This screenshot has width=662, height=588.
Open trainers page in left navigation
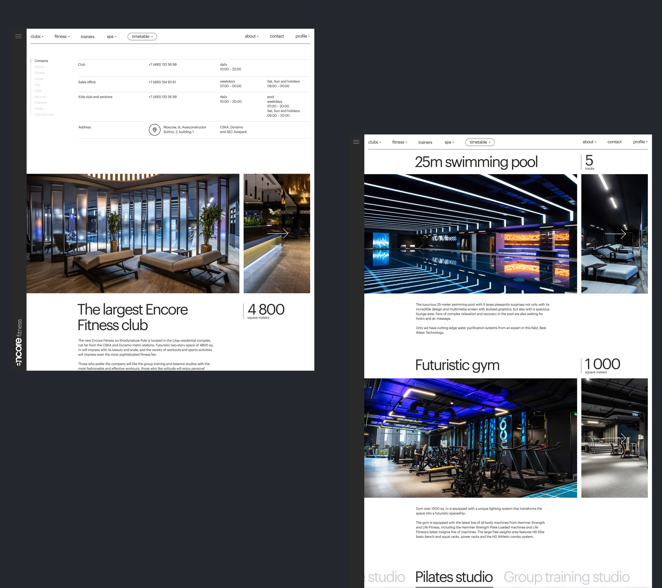[87, 37]
